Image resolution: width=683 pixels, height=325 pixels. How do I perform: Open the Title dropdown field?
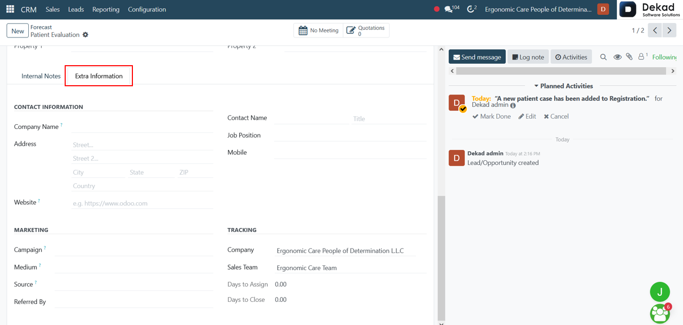389,119
